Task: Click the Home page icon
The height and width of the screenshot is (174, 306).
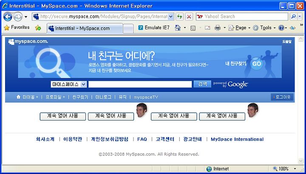Action: tap(178, 28)
